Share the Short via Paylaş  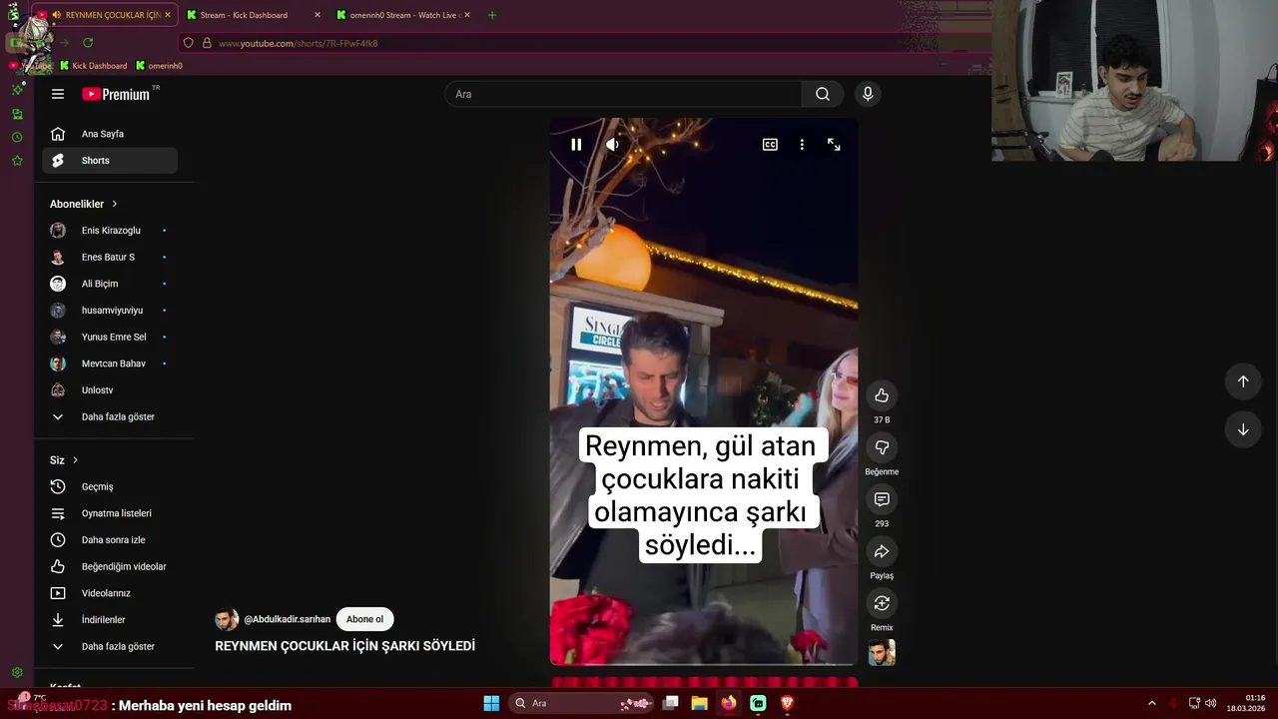(x=882, y=551)
